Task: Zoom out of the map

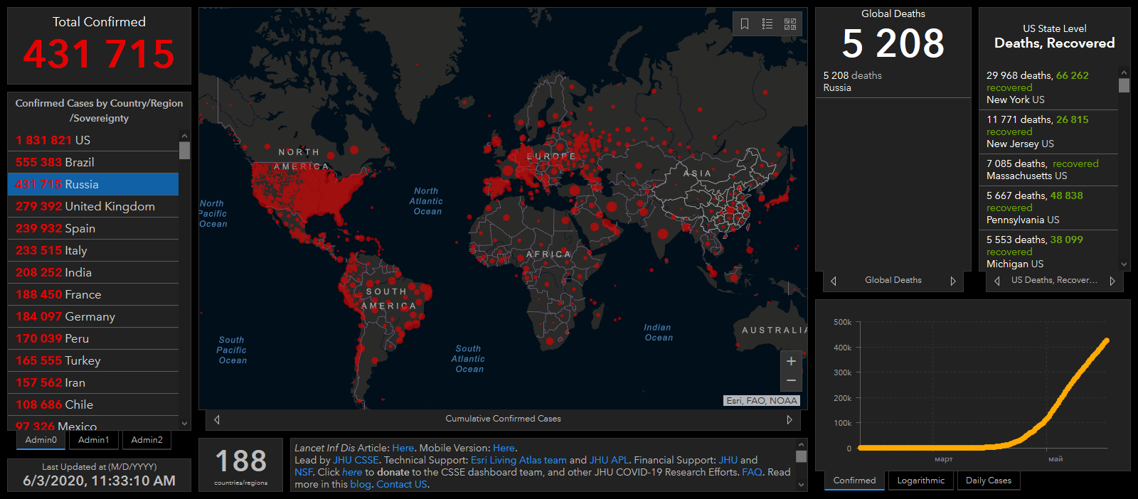Action: (x=791, y=381)
